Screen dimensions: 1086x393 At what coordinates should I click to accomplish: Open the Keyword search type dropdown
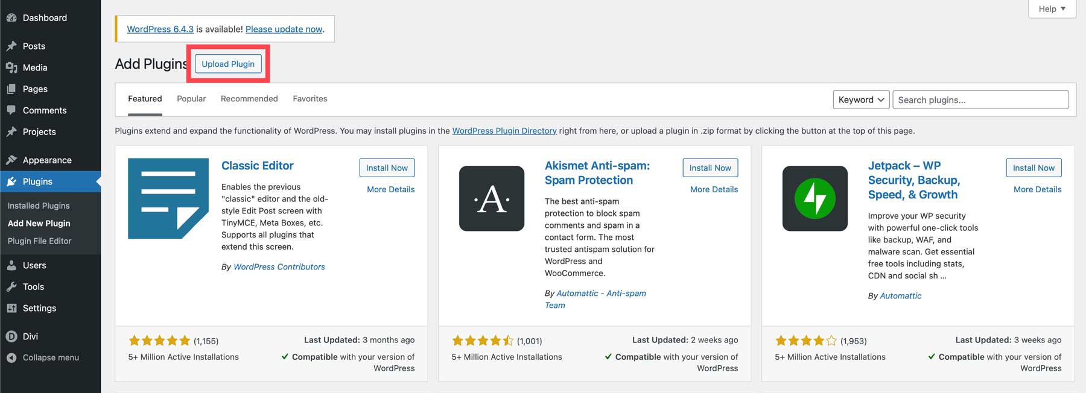(861, 99)
